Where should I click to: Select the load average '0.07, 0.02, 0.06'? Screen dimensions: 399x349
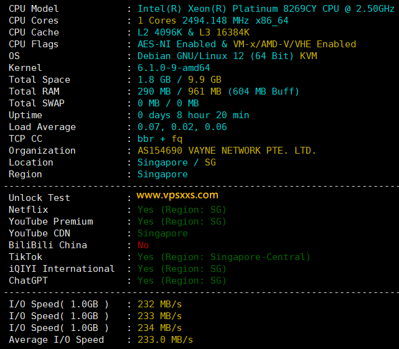[x=182, y=127]
